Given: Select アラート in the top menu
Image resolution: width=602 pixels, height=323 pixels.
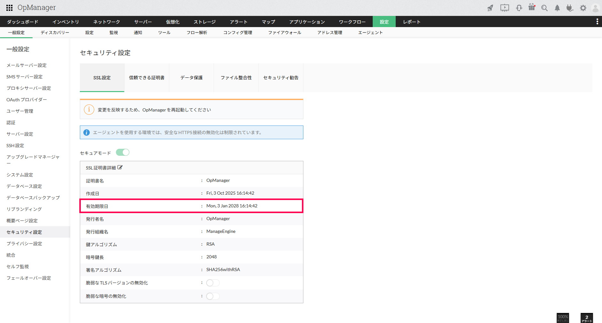Looking at the screenshot, I should click(239, 22).
